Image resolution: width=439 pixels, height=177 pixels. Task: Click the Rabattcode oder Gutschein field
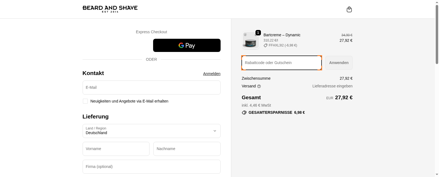pos(282,63)
